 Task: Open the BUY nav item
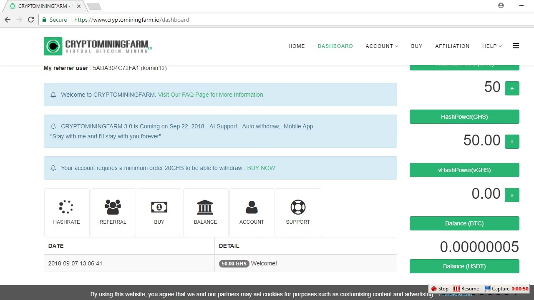pyautogui.click(x=417, y=46)
